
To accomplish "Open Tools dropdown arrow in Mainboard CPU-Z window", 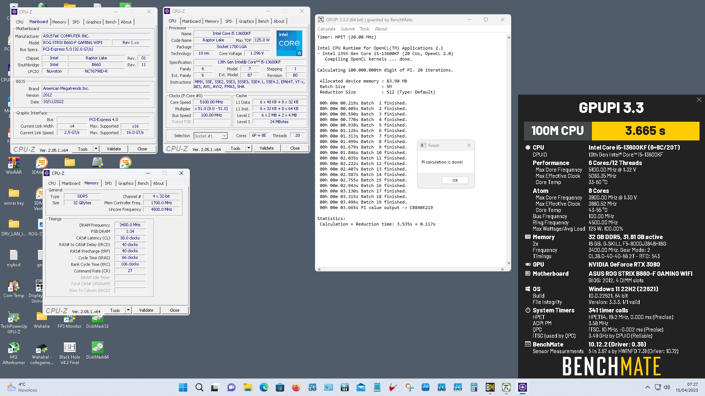I will point(96,149).
